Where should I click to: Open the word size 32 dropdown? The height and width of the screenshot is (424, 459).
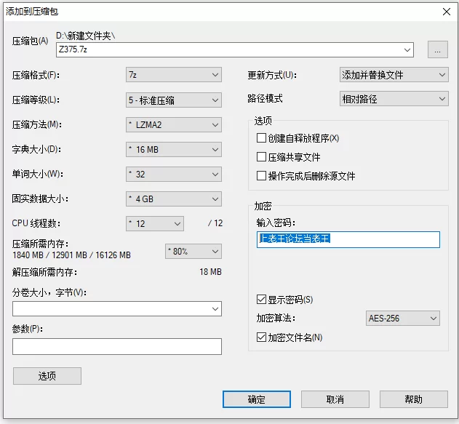(173, 175)
